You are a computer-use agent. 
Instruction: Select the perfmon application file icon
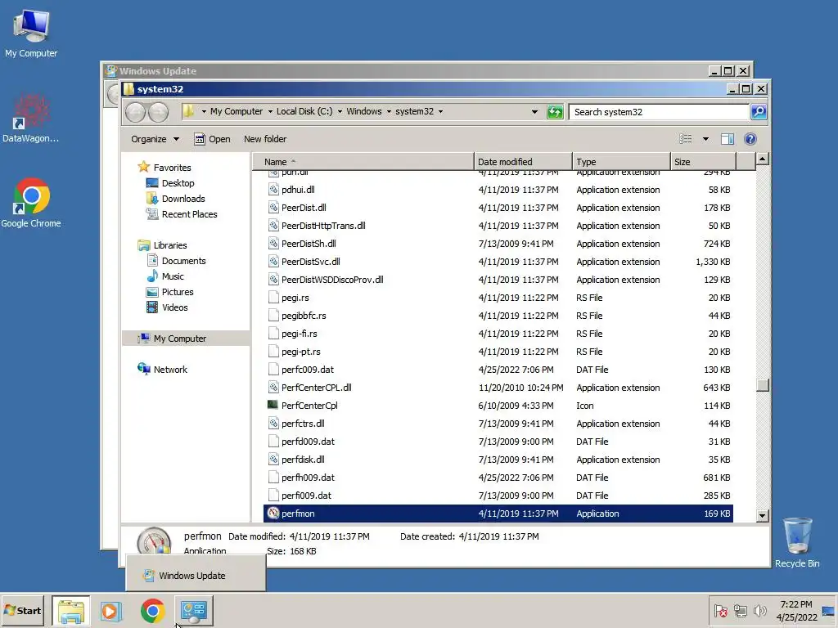coord(273,514)
